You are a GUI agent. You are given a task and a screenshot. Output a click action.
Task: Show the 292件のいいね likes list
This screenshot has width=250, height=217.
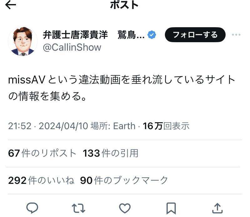[41, 180]
